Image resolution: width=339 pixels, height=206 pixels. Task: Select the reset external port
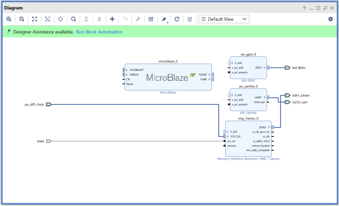pyautogui.click(x=48, y=141)
